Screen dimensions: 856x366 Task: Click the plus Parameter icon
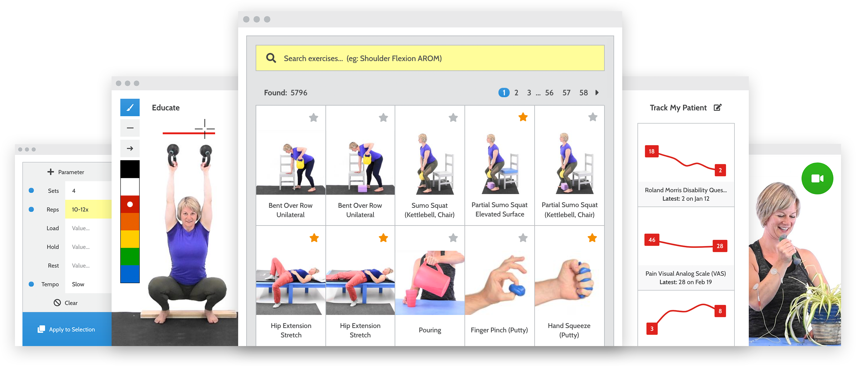pos(50,172)
